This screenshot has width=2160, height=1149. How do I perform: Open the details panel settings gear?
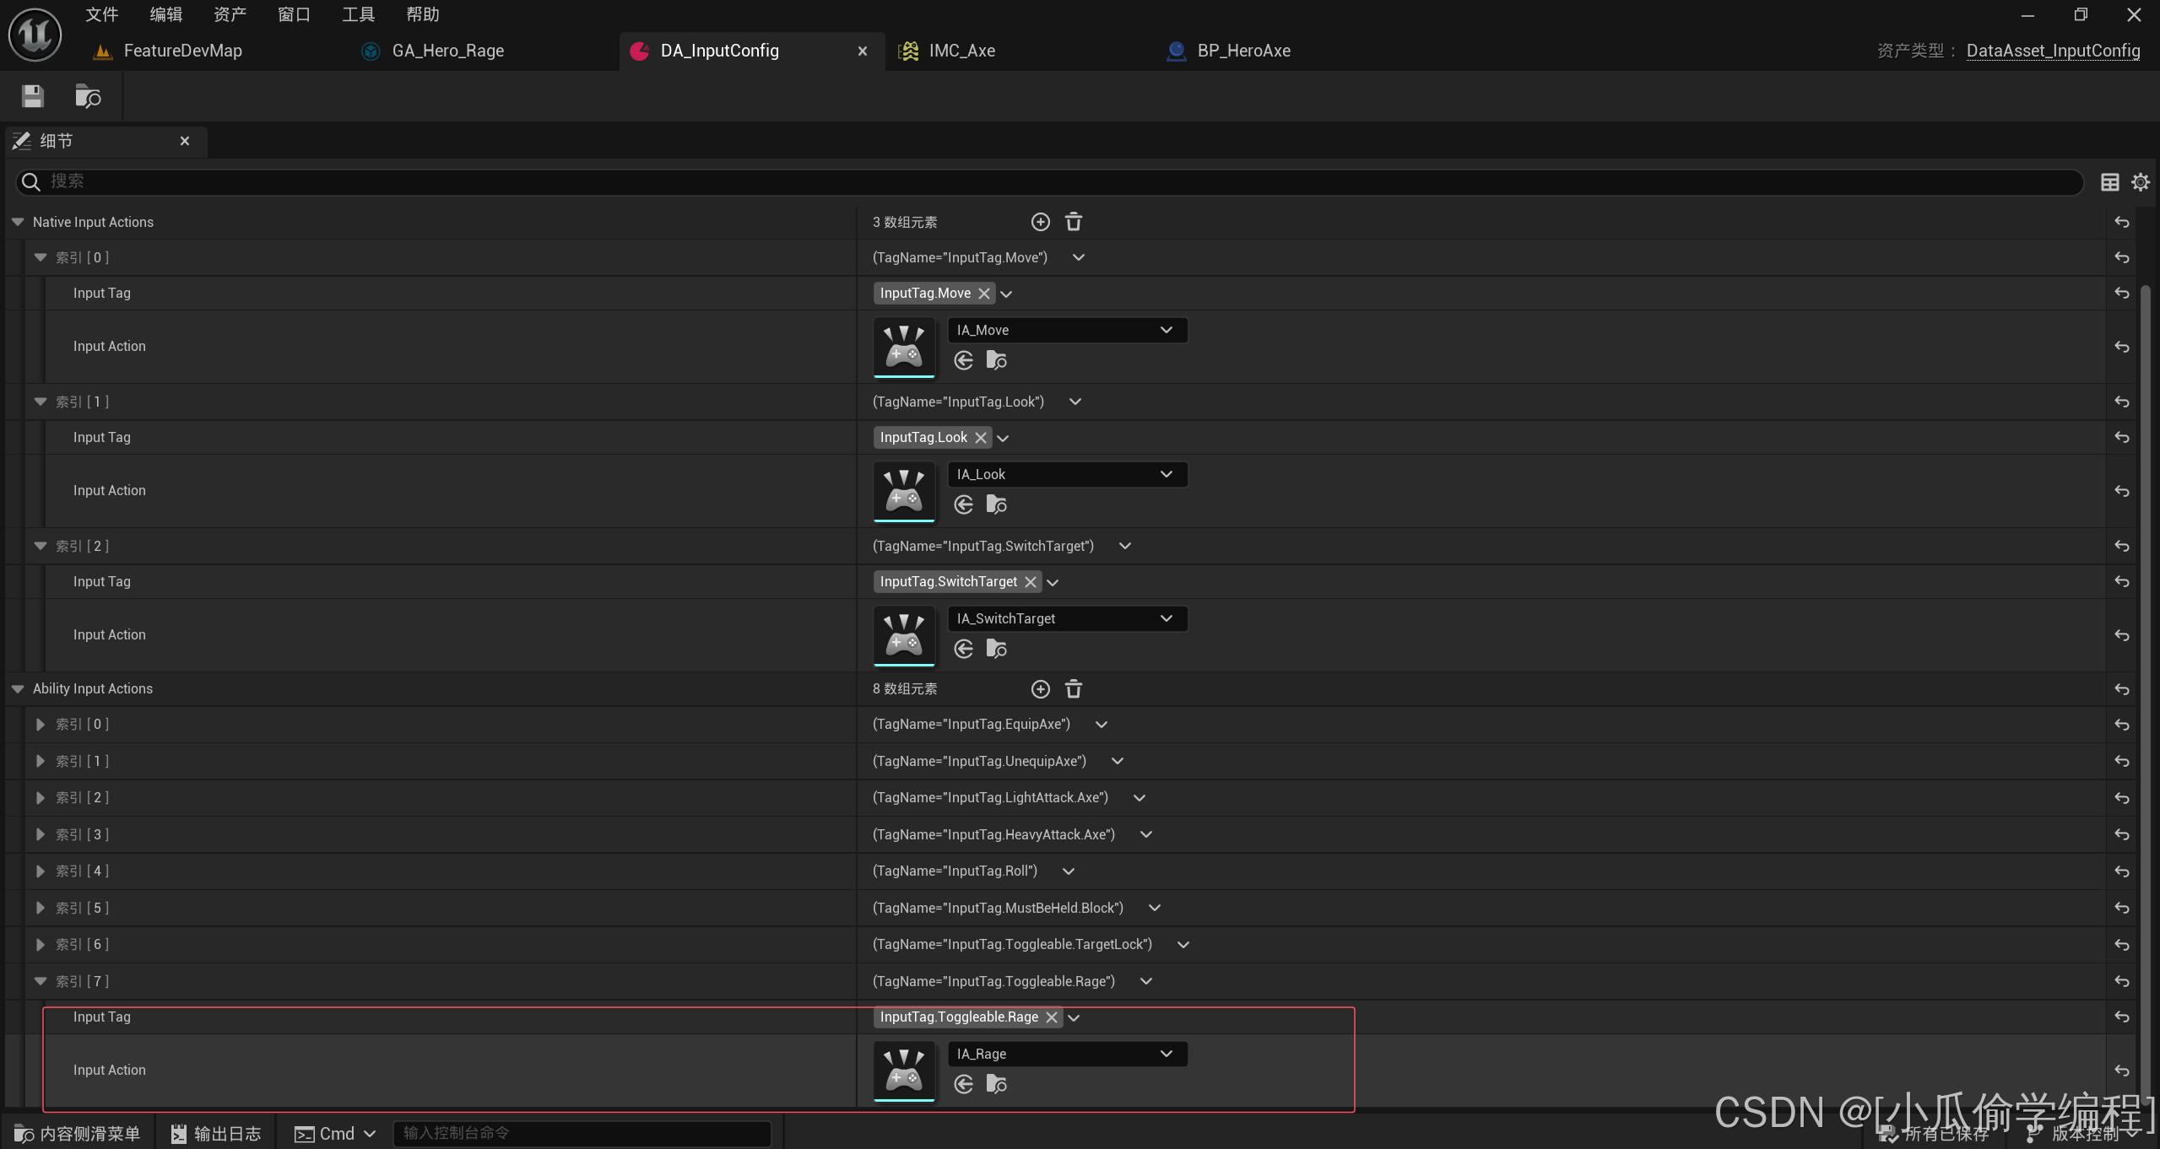pos(2141,182)
